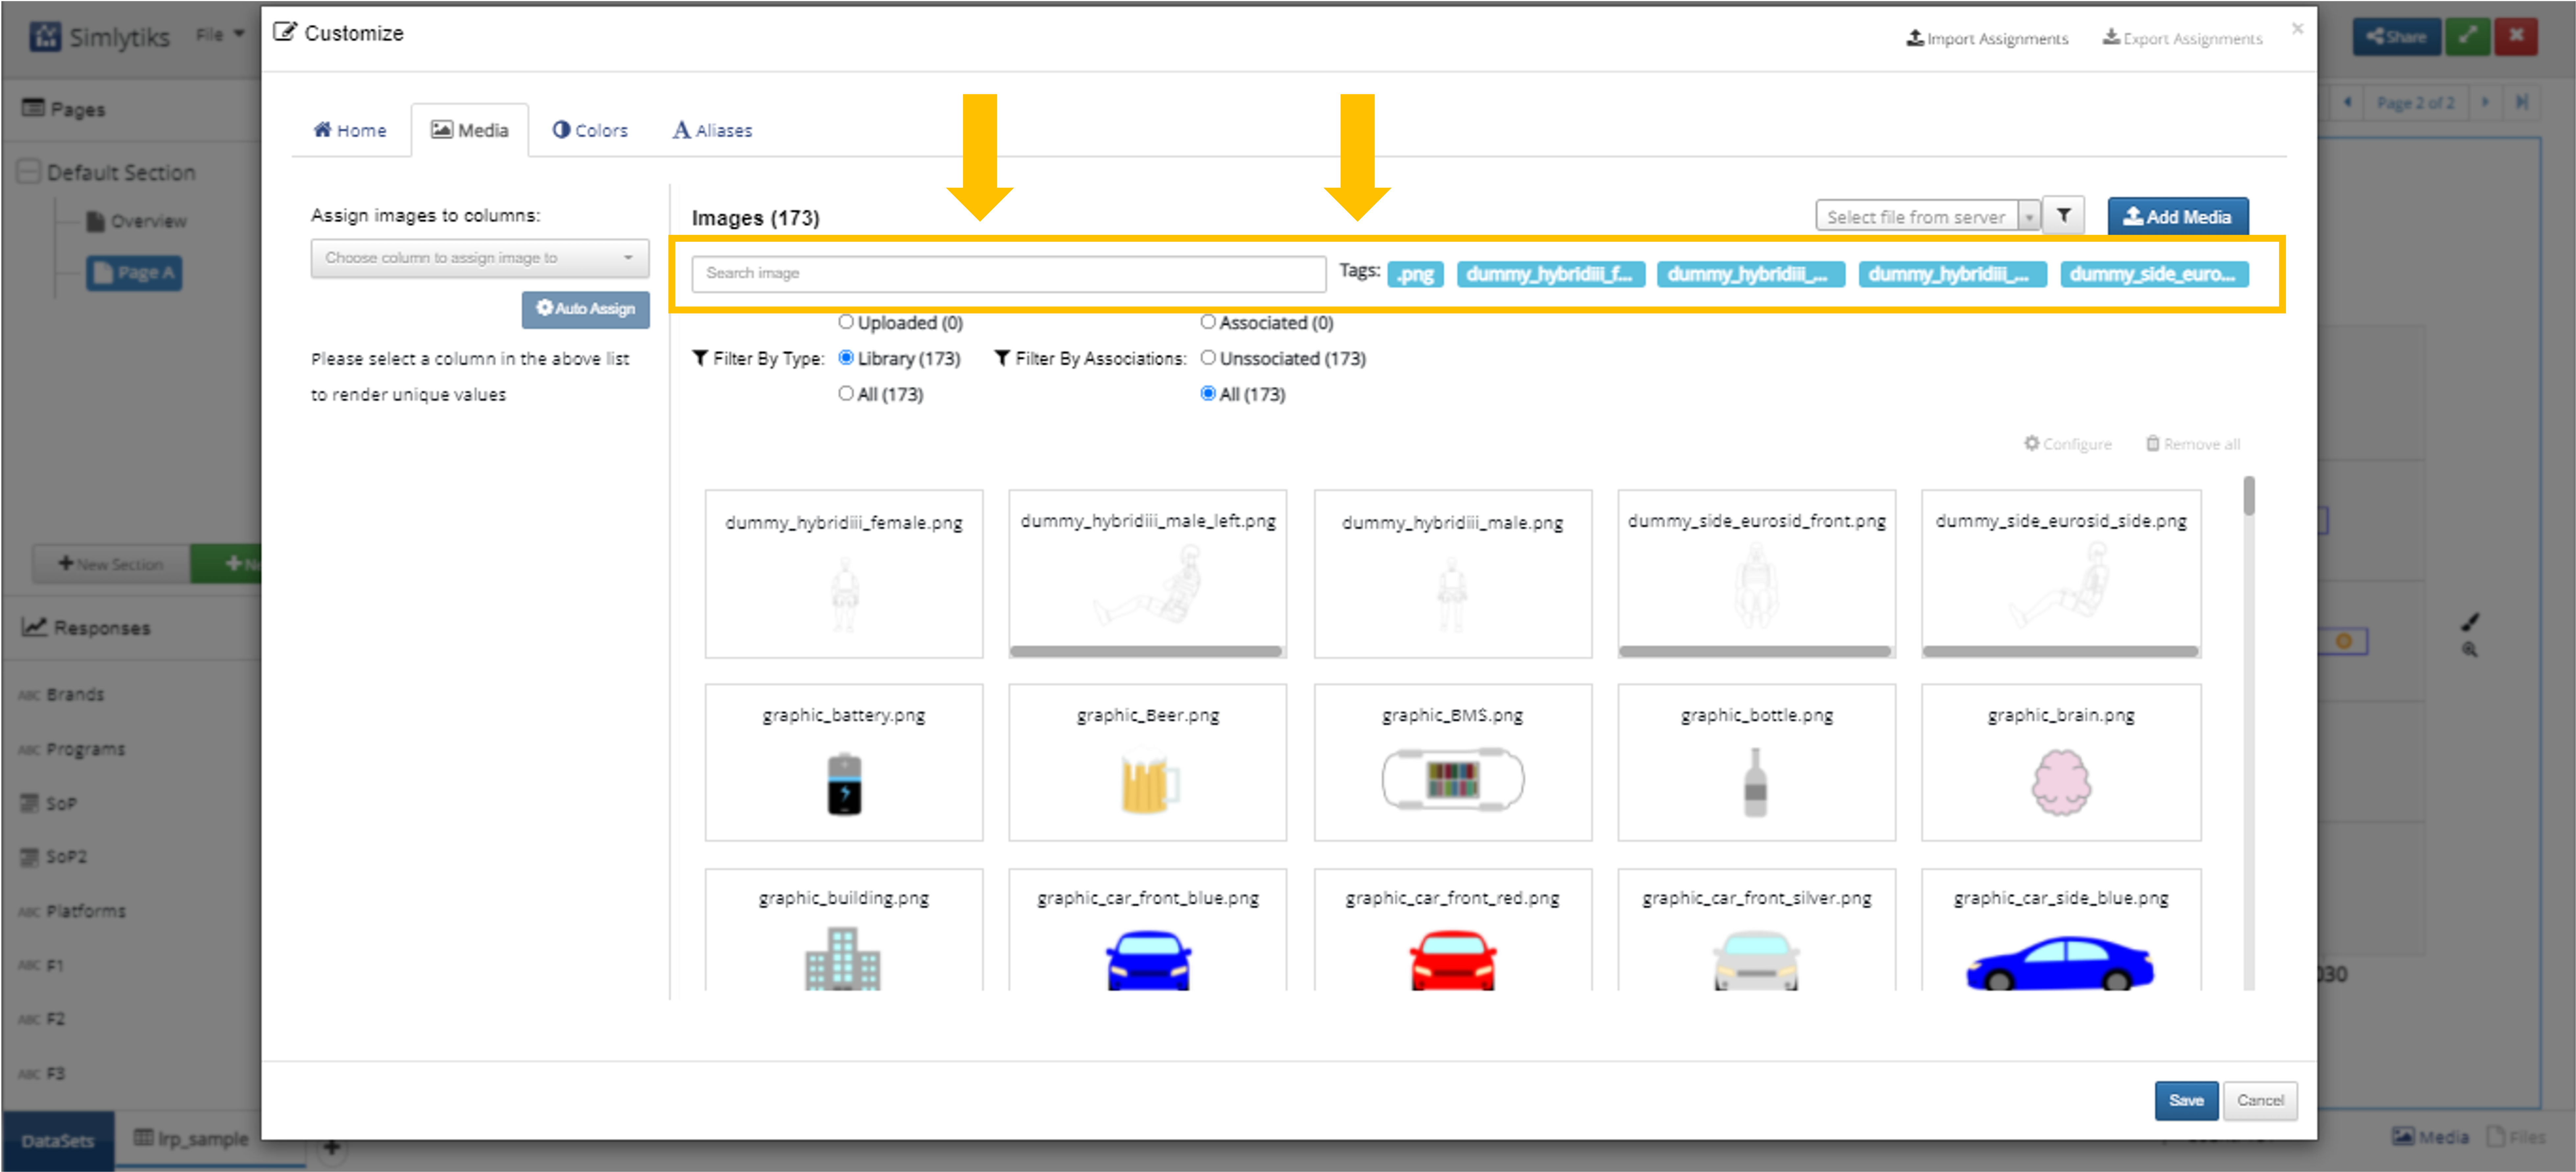This screenshot has height=1172, width=2576.
Task: Click the filter funnel icon beside server dropdown
Action: pyautogui.click(x=2063, y=216)
